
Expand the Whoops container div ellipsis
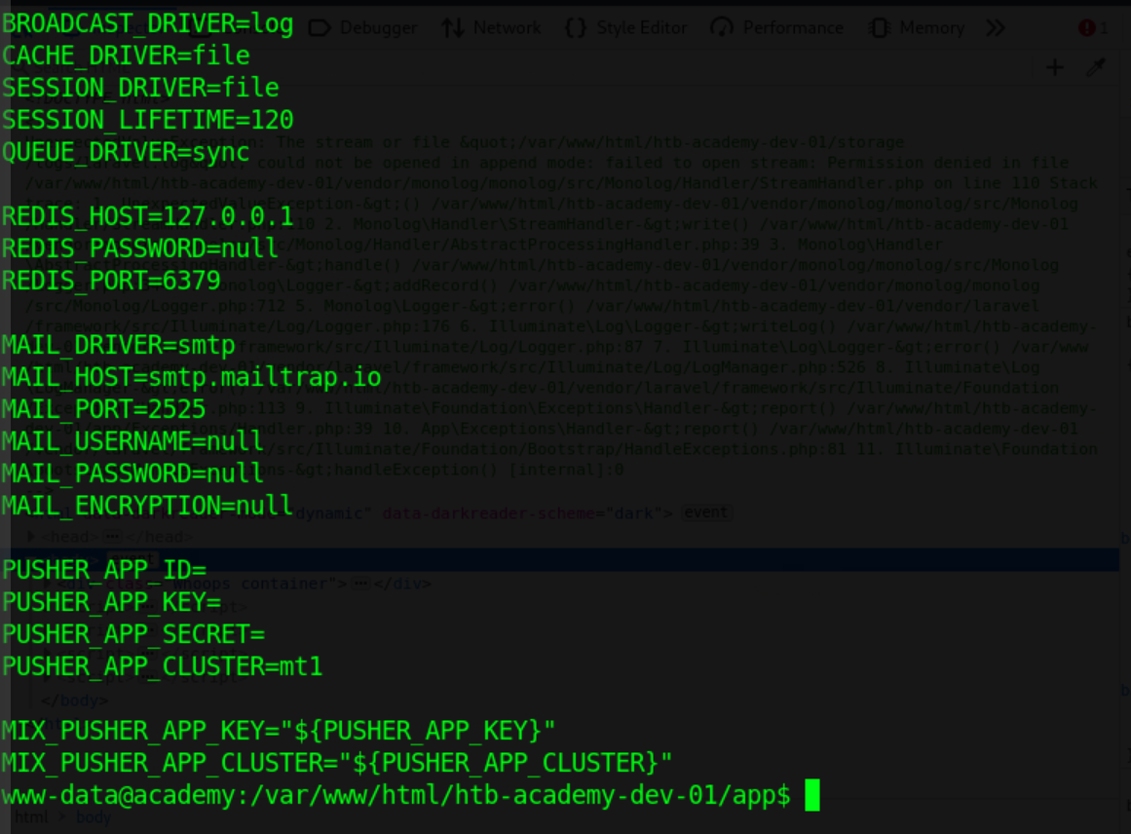[x=359, y=583]
